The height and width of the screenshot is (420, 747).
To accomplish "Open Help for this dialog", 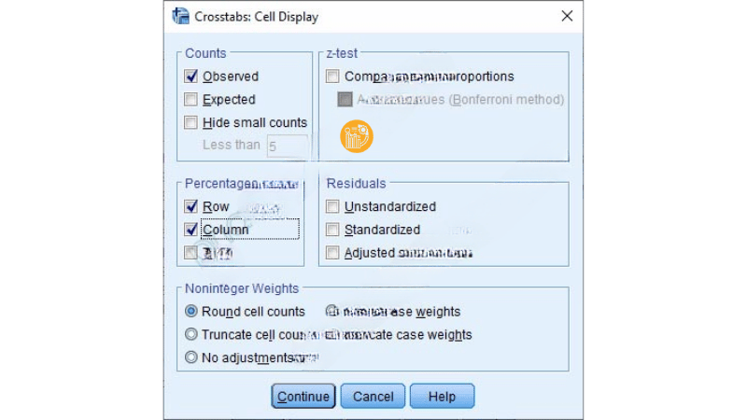I will pyautogui.click(x=442, y=396).
